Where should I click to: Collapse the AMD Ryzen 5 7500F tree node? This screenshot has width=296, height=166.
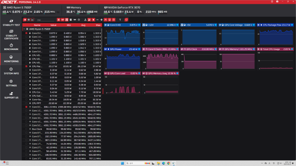pos(24,29)
